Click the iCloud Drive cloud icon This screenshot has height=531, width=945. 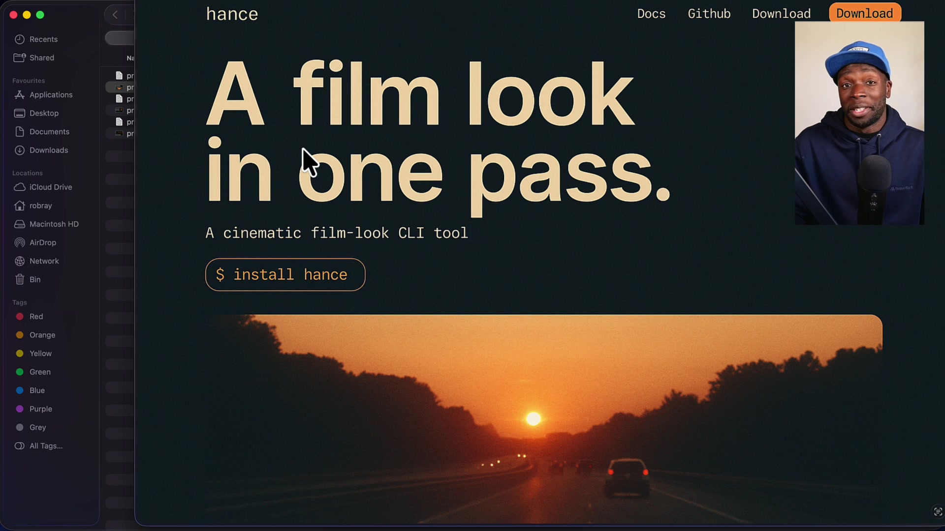pos(20,187)
